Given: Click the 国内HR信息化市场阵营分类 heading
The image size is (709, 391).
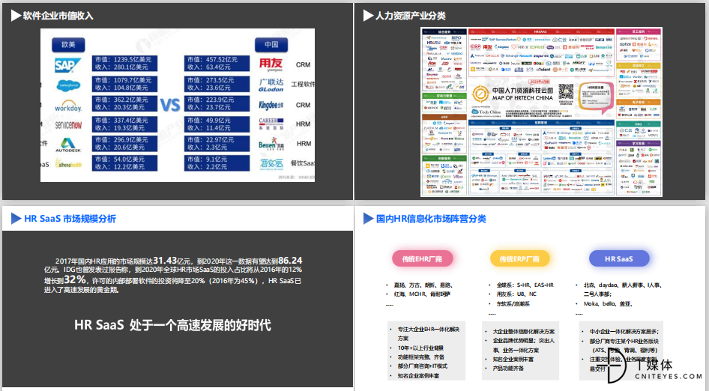Looking at the screenshot, I should click(x=431, y=219).
